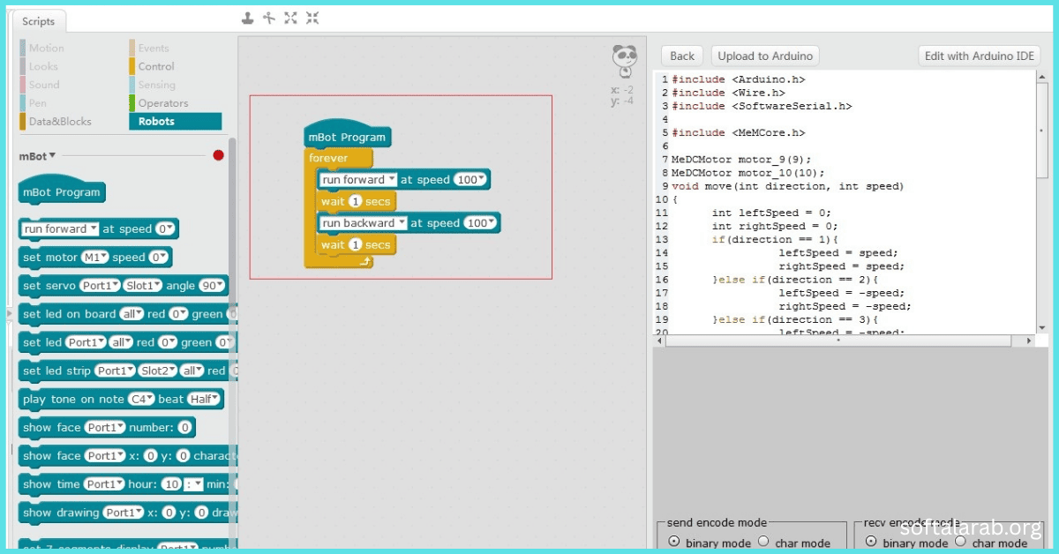Click code line 'MeDCMotor motor_9(9);'

point(741,160)
